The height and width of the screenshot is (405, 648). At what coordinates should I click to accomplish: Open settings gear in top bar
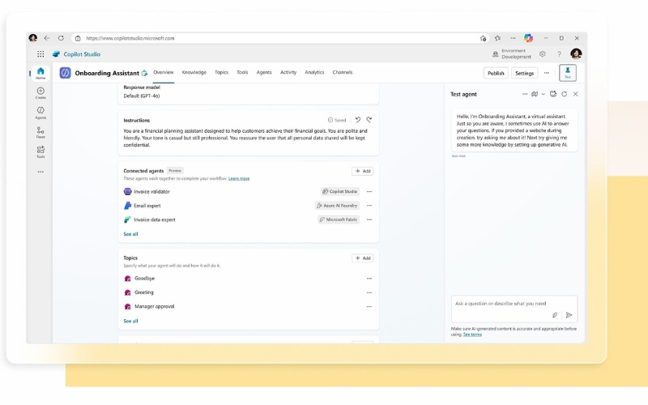[x=542, y=54]
